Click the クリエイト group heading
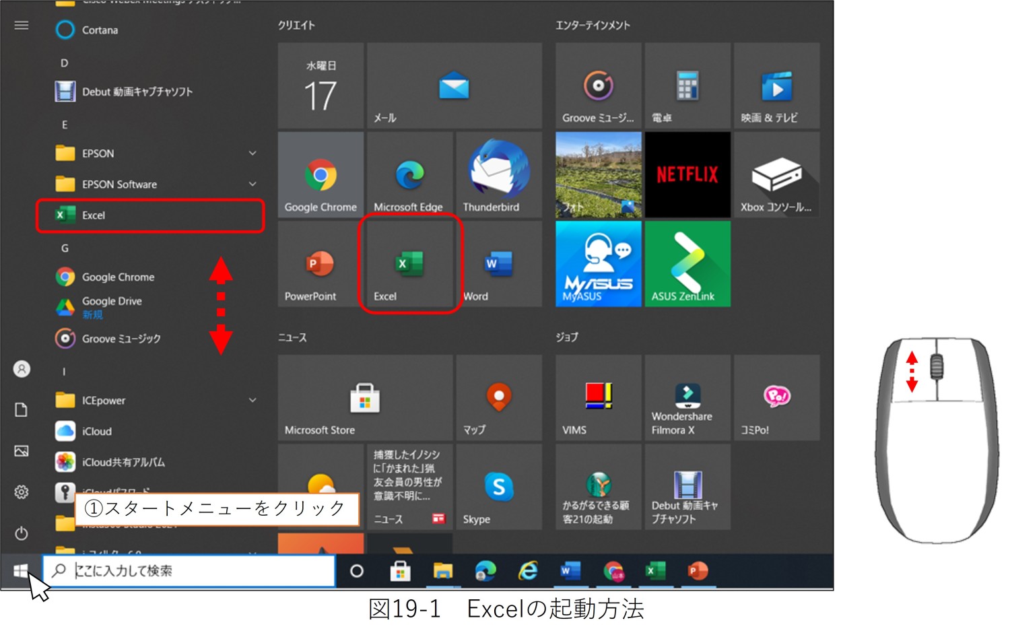The width and height of the screenshot is (1010, 639). tap(296, 26)
